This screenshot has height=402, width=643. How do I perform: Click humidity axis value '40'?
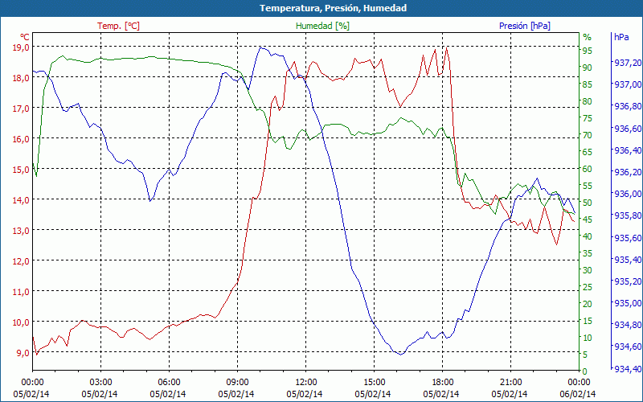click(x=588, y=236)
